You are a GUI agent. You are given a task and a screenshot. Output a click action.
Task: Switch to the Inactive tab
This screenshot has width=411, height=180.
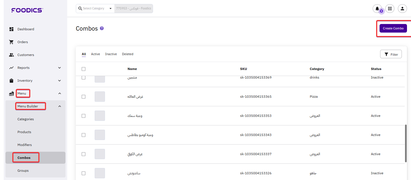[x=111, y=54]
